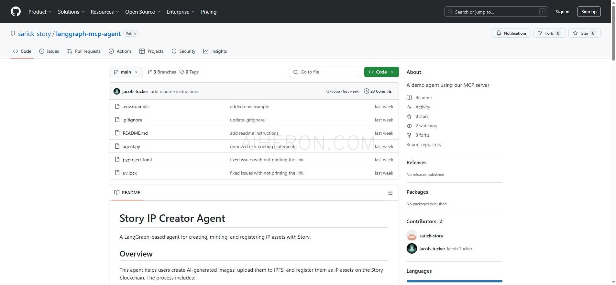Expand the Product menu
This screenshot has height=285, width=616.
40,12
